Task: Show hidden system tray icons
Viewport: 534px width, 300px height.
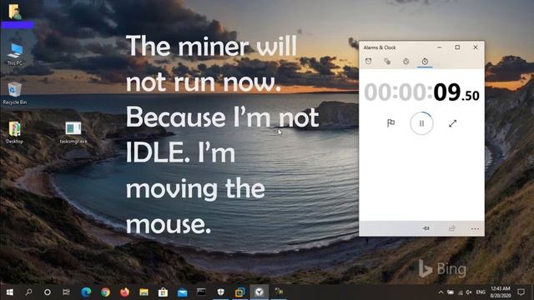Action: pyautogui.click(x=441, y=292)
